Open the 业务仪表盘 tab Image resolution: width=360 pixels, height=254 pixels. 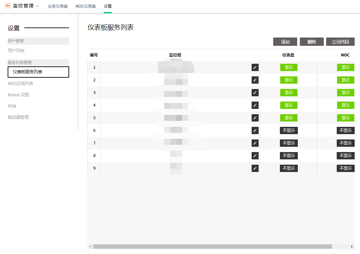[x=58, y=6]
